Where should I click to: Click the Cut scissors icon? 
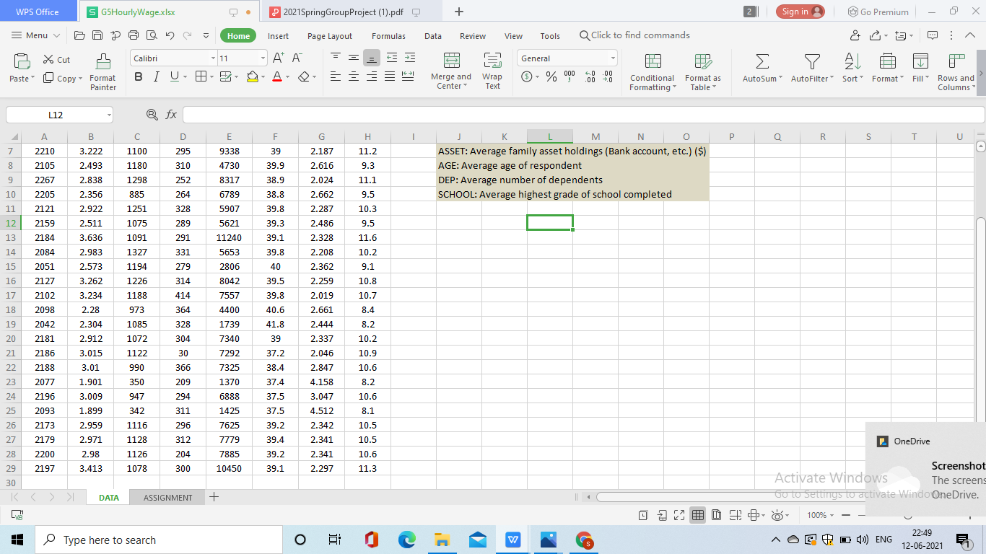pos(49,59)
